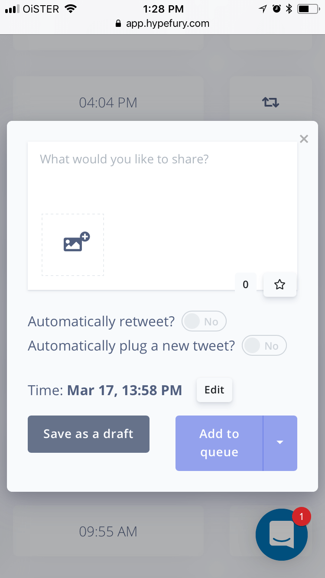The image size is (325, 578).
Task: Close the compose dialog with X
Action: tap(304, 139)
